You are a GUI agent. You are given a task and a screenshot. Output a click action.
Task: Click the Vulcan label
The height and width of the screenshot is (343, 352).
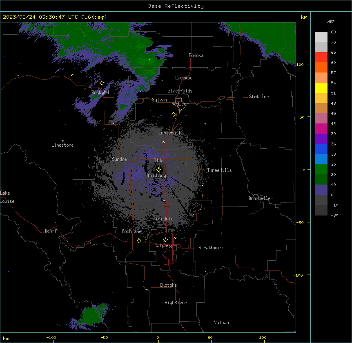222,323
